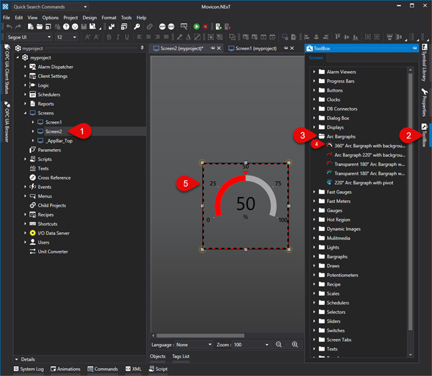Click the key icon in toolbar
The height and width of the screenshot is (376, 432).
point(137,27)
